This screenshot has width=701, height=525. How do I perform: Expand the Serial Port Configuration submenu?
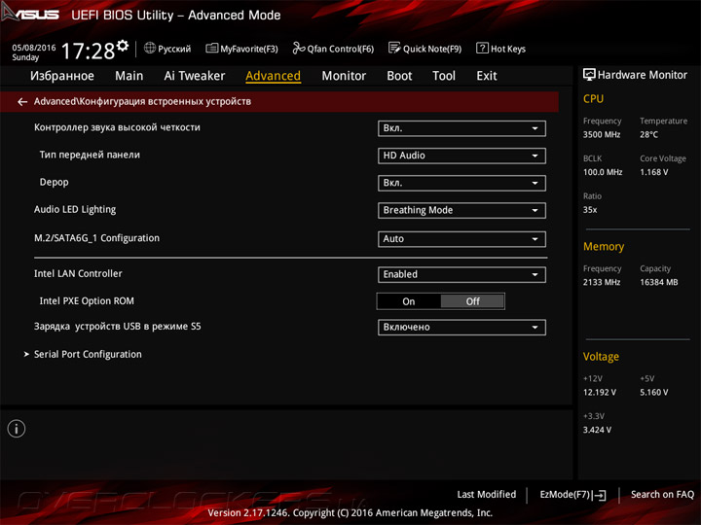pyautogui.click(x=88, y=355)
